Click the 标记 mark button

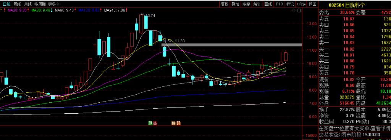point(290,4)
